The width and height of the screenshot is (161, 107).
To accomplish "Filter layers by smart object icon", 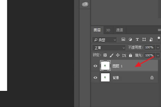I will (151, 39).
